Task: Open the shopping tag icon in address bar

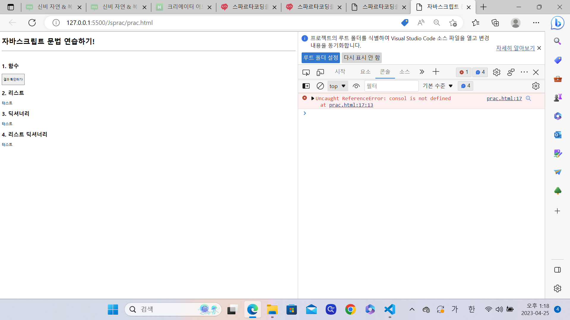Action: tap(404, 23)
